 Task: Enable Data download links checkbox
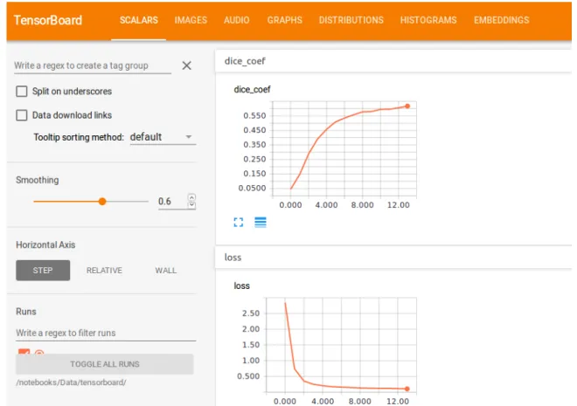(x=22, y=115)
